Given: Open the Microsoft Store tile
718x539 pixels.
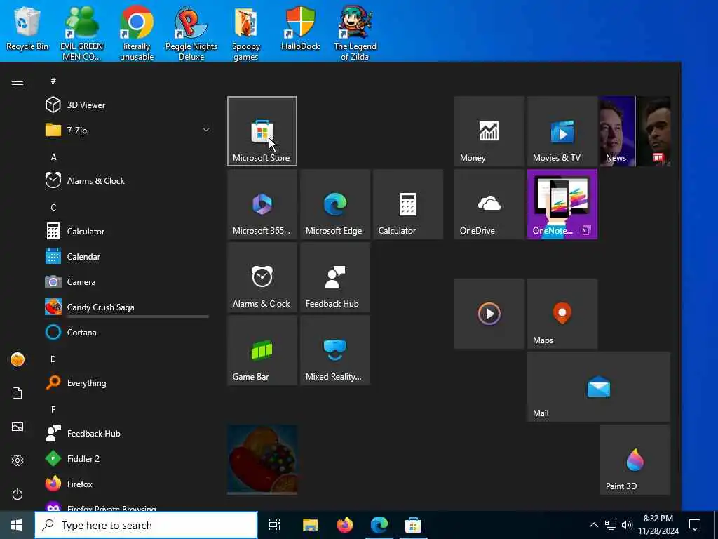Looking at the screenshot, I should (262, 131).
